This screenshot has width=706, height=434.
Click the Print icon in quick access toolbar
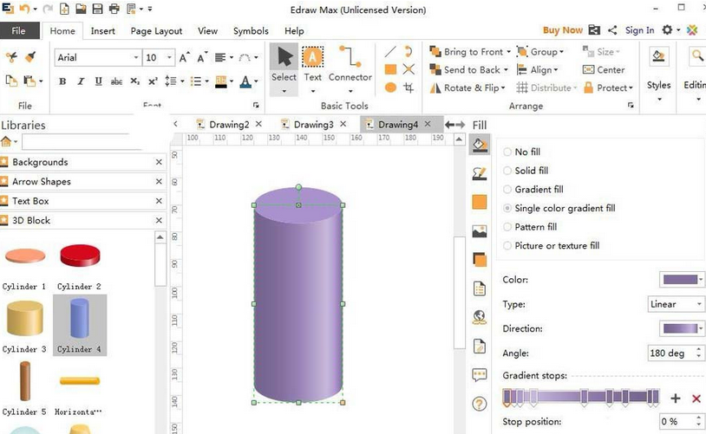click(114, 9)
